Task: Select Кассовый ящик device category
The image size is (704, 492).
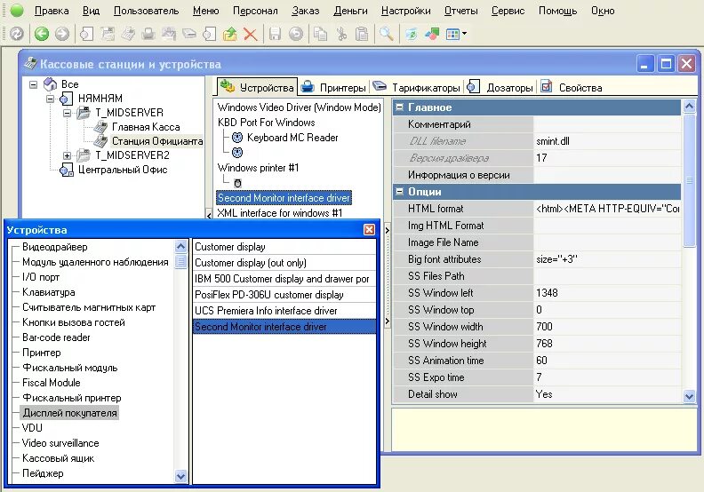Action: [x=58, y=458]
